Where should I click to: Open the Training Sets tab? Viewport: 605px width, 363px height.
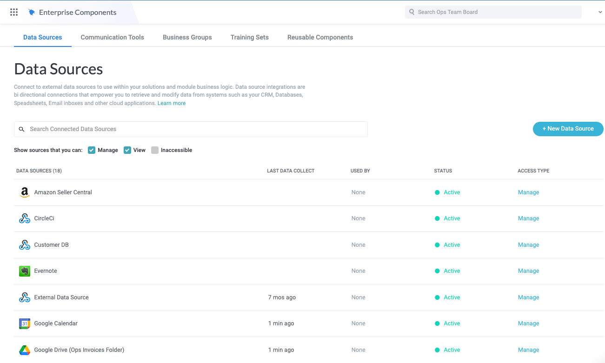coord(249,37)
